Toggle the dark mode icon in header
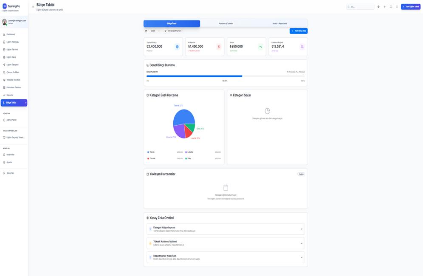The height and width of the screenshot is (276, 423). pos(385,7)
